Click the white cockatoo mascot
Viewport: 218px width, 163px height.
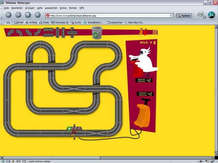(145, 63)
